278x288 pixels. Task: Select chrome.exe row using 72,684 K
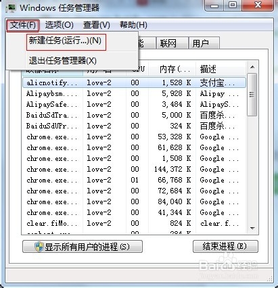(x=134, y=191)
